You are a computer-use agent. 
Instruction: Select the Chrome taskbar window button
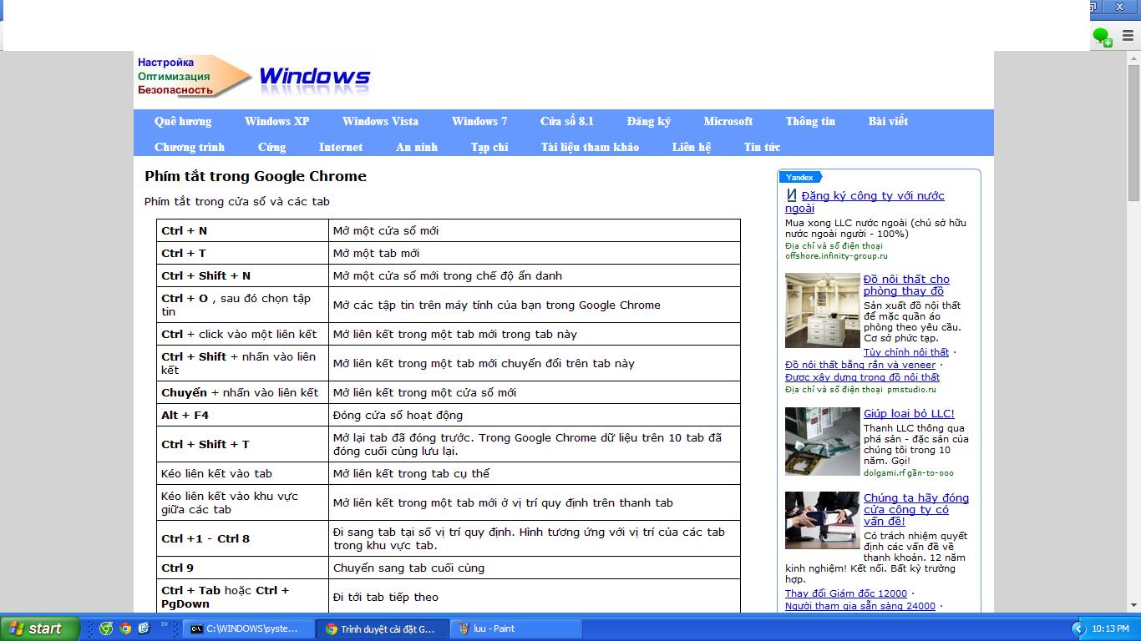point(383,628)
